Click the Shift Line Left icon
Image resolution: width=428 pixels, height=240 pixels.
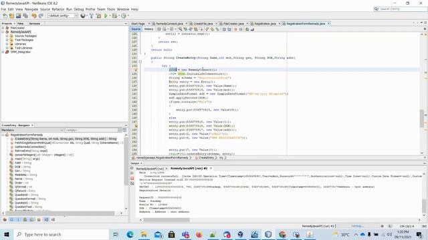[x=224, y=29]
